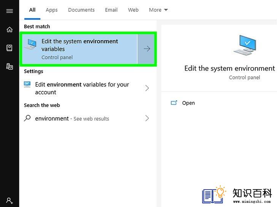This screenshot has height=207, width=277.
Task: Click the Search the web heading
Action: click(42, 105)
